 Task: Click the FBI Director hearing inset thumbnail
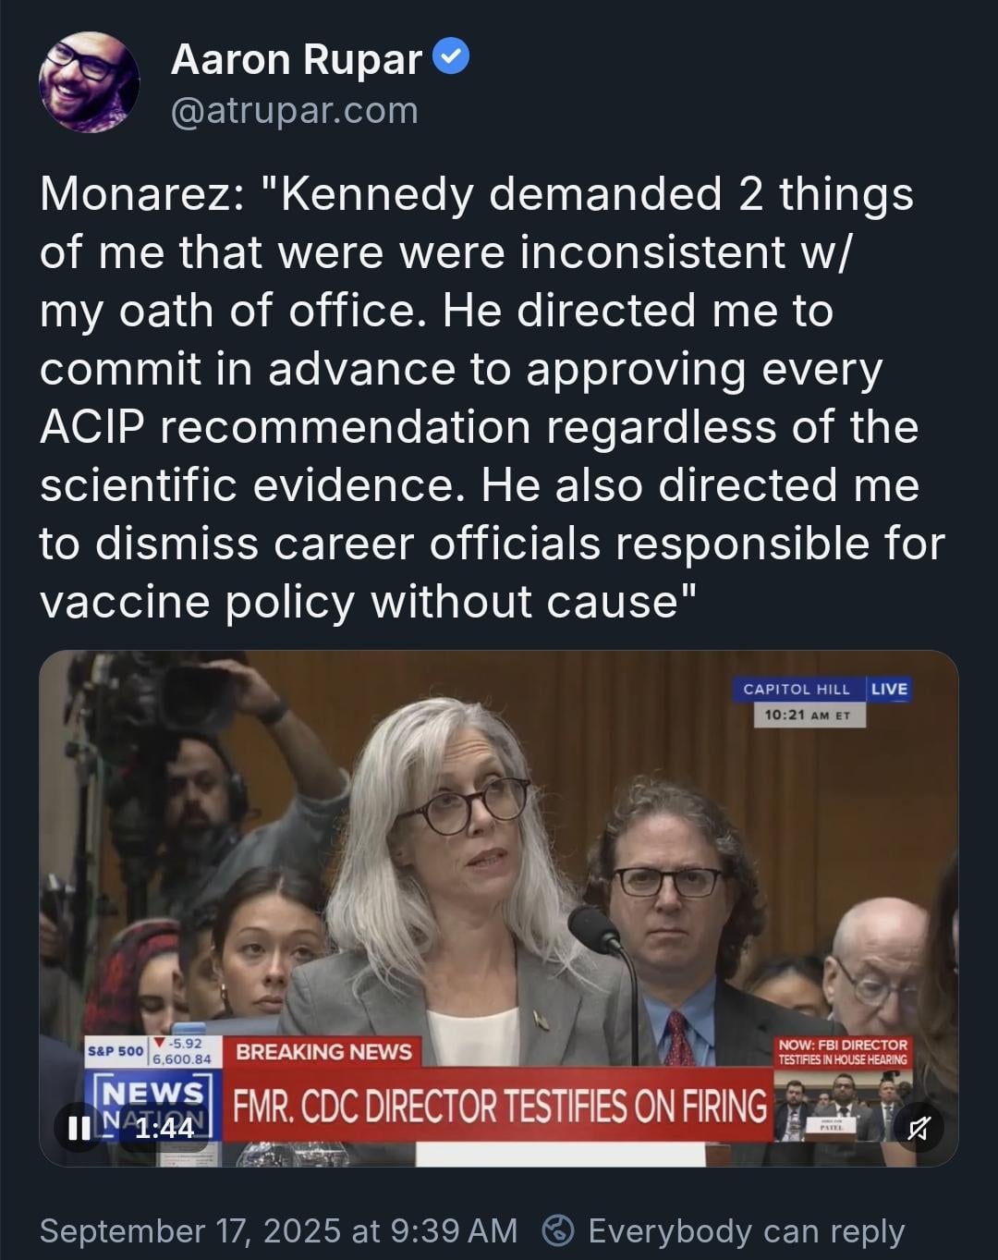tap(842, 1107)
